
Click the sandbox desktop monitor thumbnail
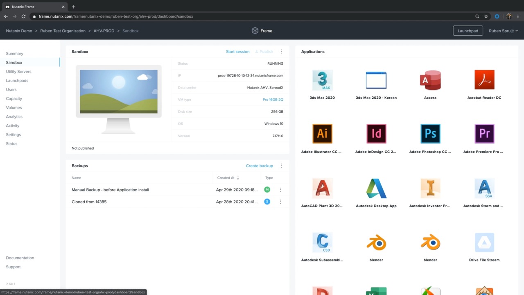click(x=119, y=98)
